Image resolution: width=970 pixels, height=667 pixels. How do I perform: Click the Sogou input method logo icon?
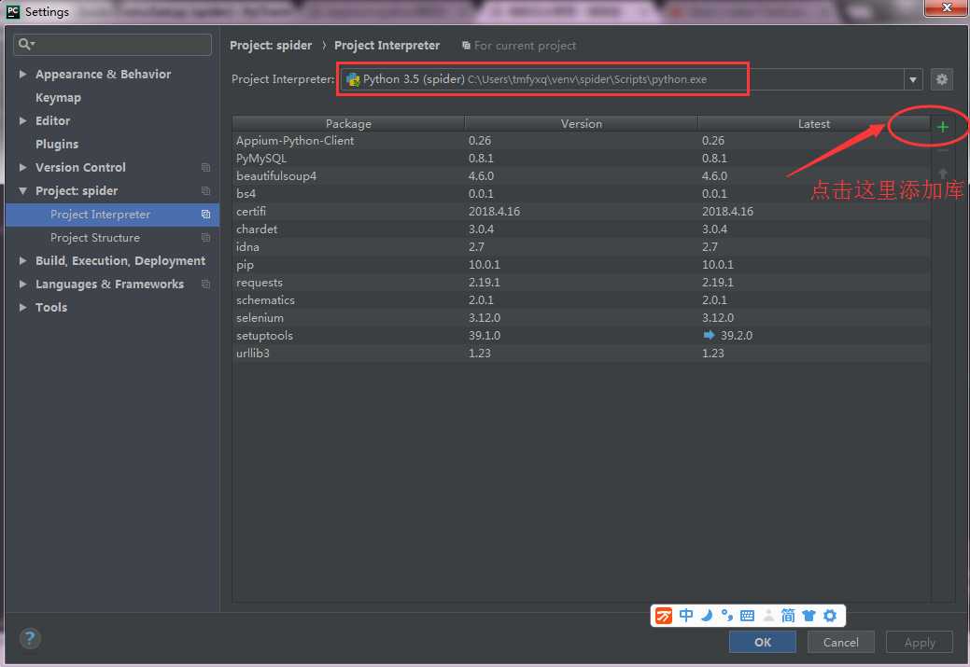coord(664,616)
